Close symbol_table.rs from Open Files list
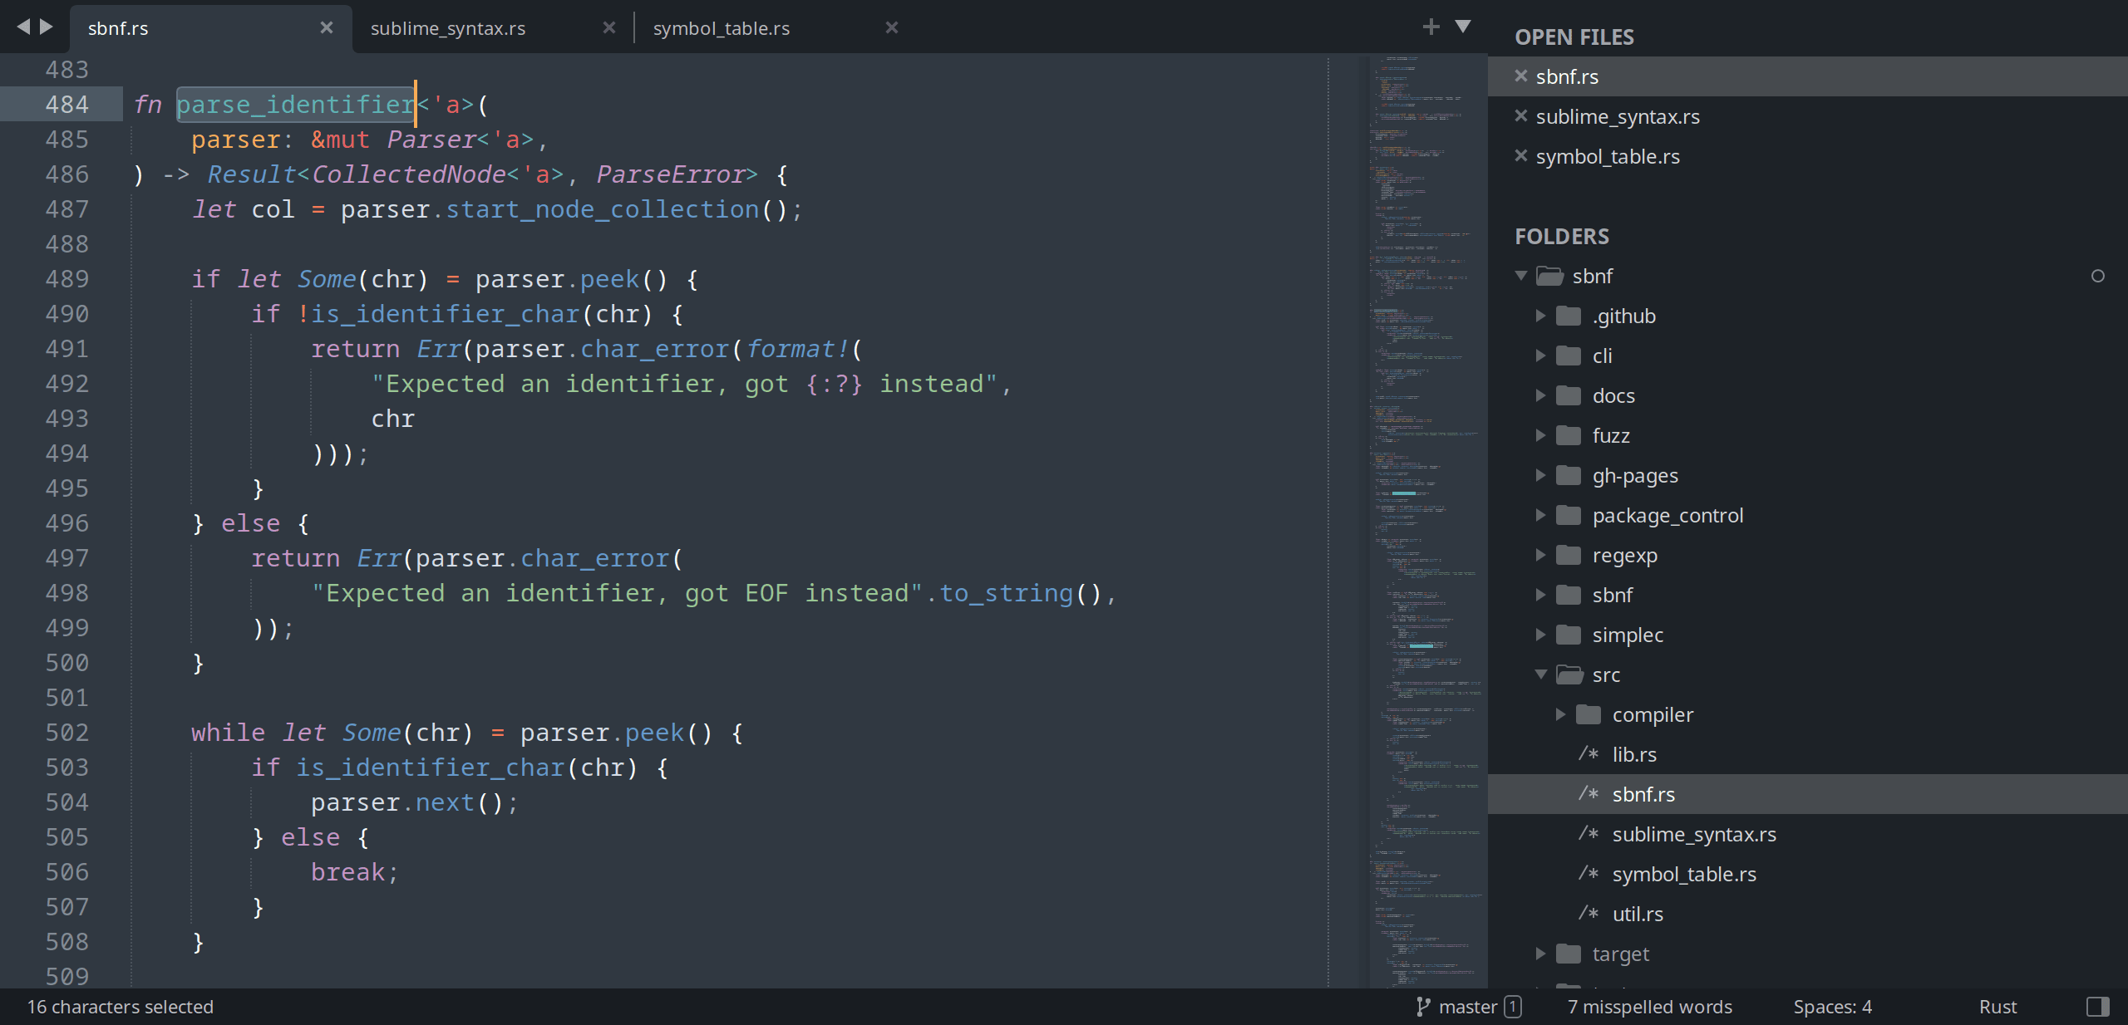The width and height of the screenshot is (2128, 1025). (x=1520, y=156)
